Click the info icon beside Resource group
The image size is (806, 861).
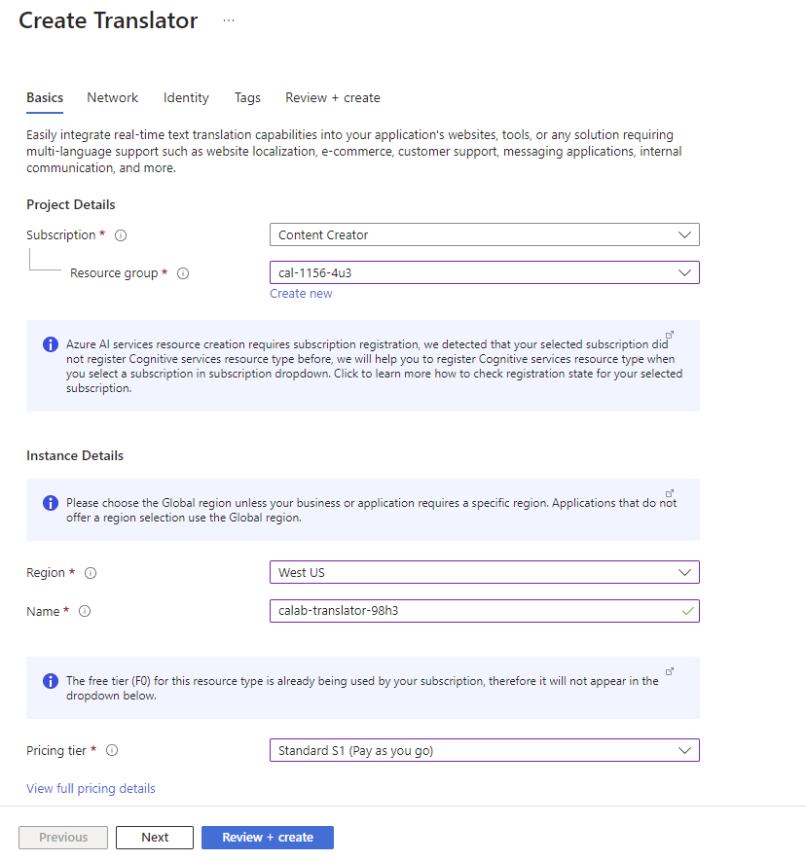tap(183, 273)
